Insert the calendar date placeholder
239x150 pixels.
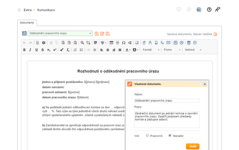[x=189, y=43]
